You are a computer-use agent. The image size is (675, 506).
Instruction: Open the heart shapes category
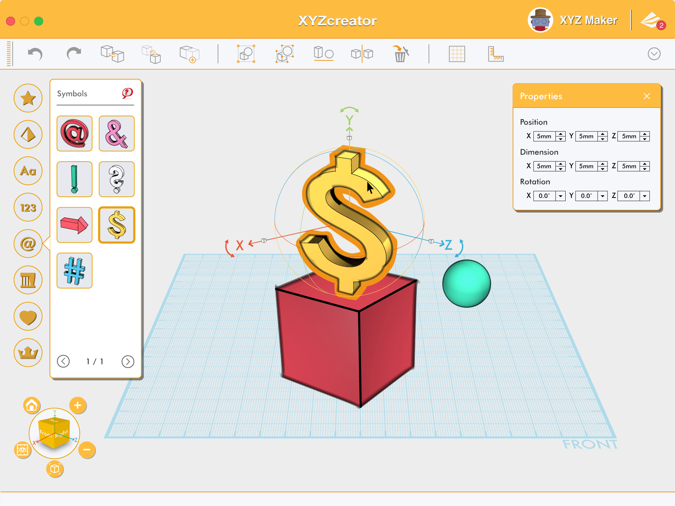click(28, 317)
